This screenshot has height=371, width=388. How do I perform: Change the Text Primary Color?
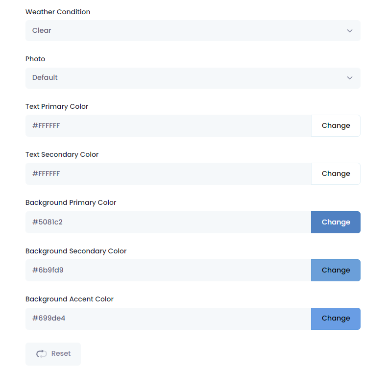[336, 126]
